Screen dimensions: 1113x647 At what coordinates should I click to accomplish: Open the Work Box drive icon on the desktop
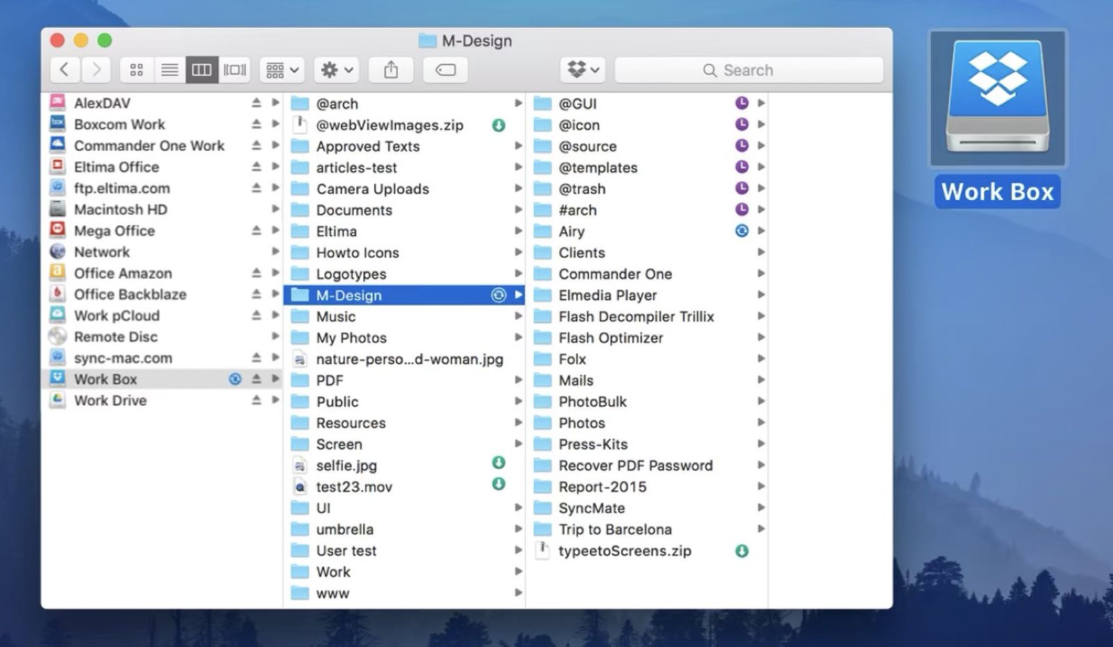[998, 99]
